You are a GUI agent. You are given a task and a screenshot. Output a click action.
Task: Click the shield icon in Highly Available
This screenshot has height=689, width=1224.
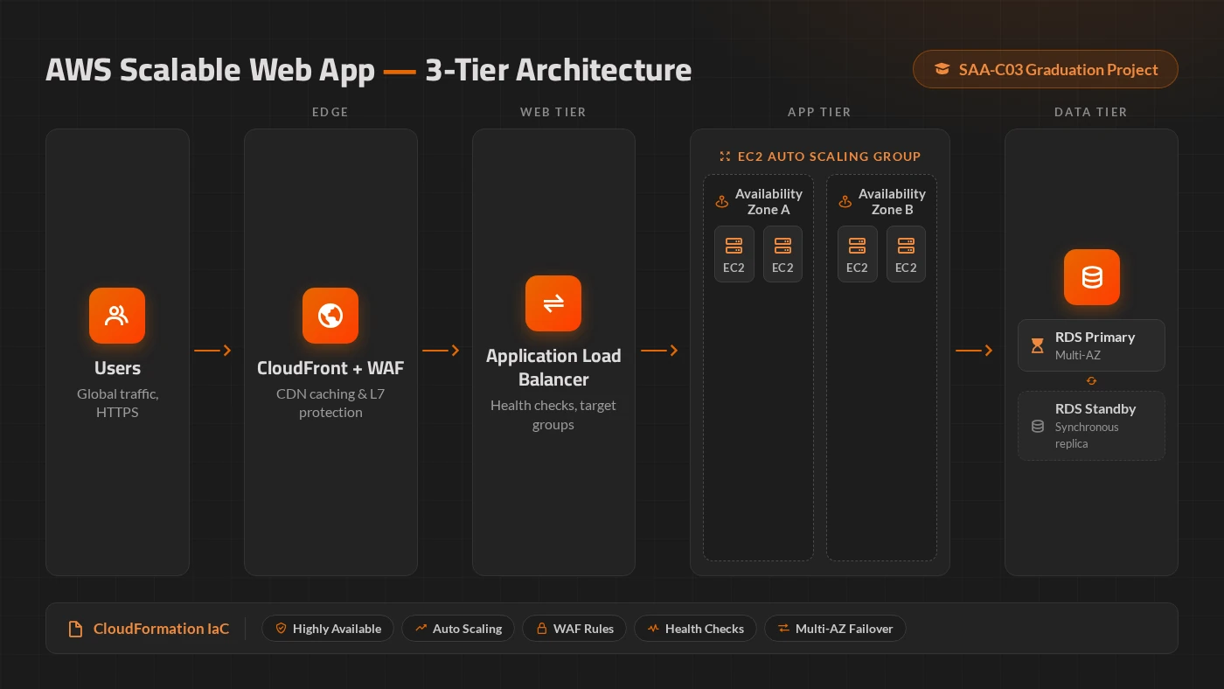pyautogui.click(x=281, y=629)
